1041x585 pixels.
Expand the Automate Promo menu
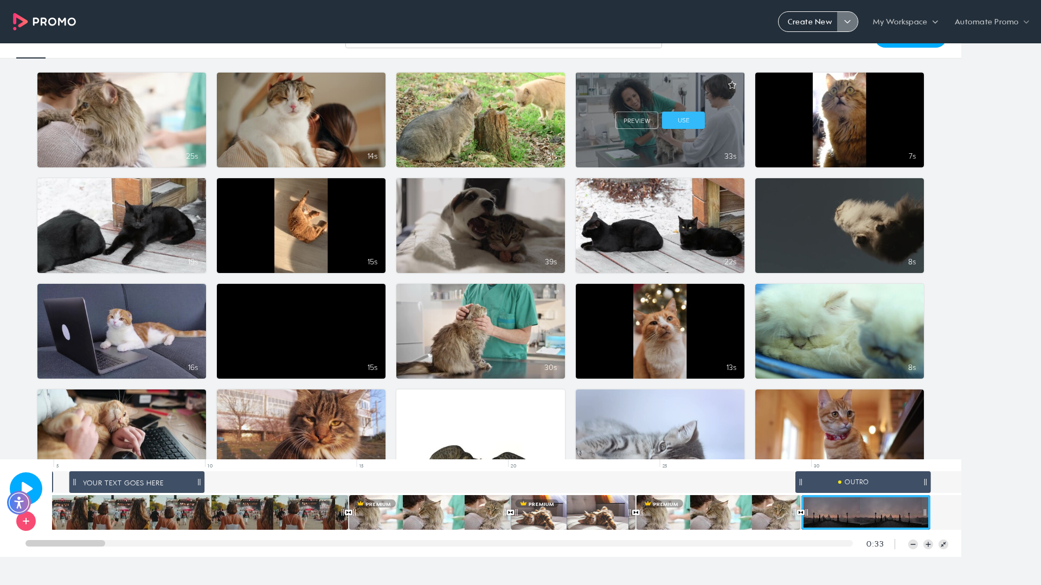point(992,22)
